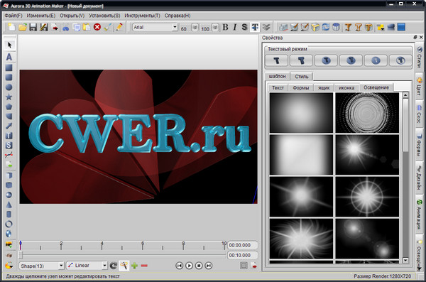Open the Изменить(E) menu
The height and width of the screenshot is (282, 426).
tap(41, 16)
